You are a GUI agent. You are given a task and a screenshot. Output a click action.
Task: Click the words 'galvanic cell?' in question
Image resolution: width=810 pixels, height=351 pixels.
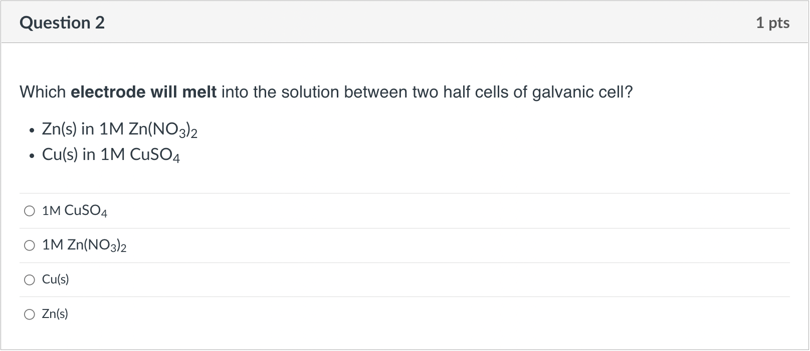[582, 92]
